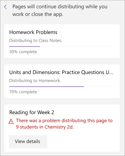
Task: Select the Homework Problems title
Action: [x=33, y=32]
